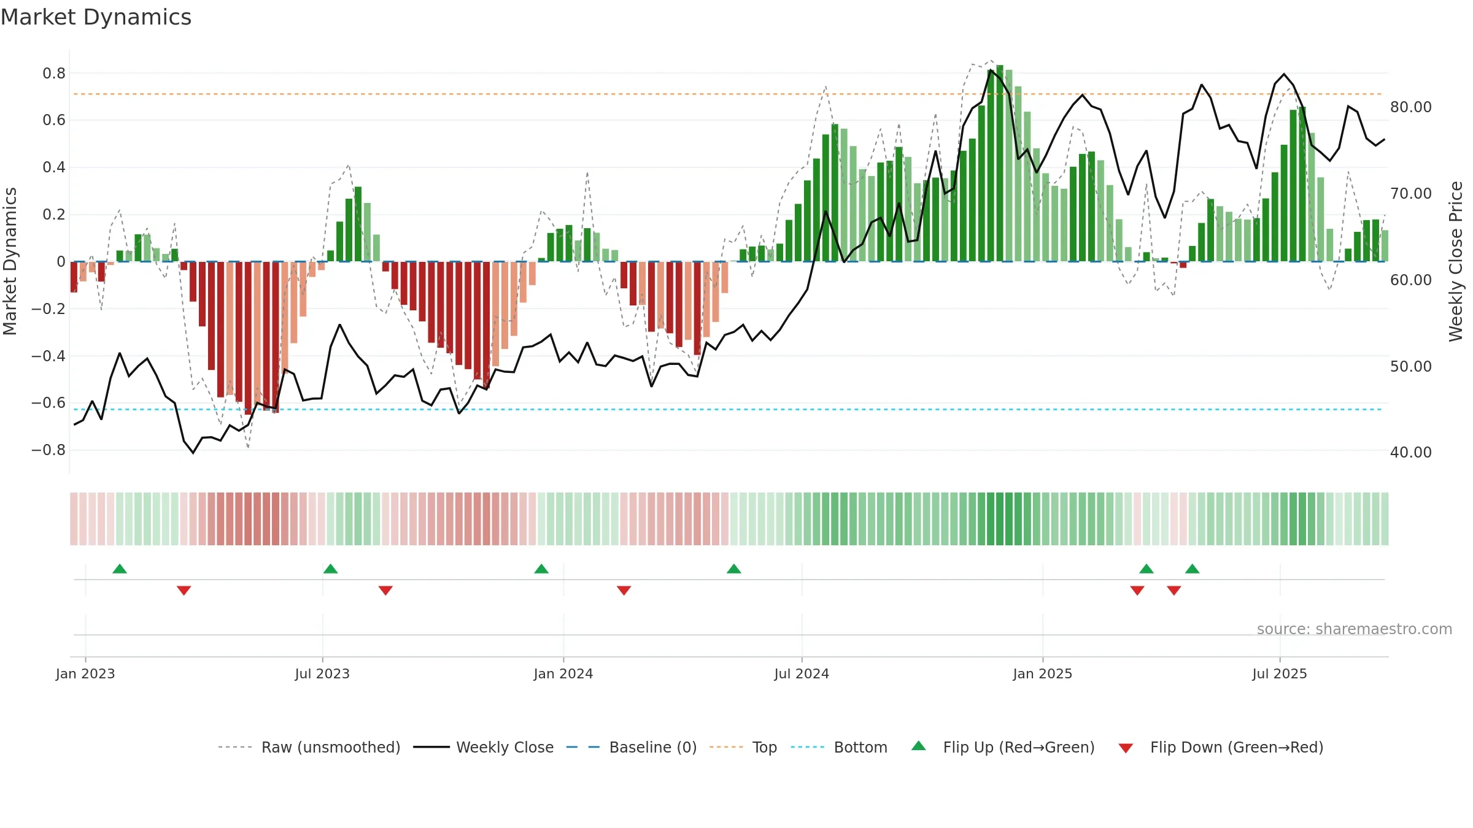Click the 60.00 price axis label
1473x828 pixels.
[x=1411, y=280]
